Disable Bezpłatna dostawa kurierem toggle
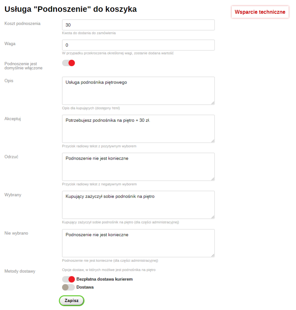Viewport: 296px width, 310px height. tap(69, 279)
